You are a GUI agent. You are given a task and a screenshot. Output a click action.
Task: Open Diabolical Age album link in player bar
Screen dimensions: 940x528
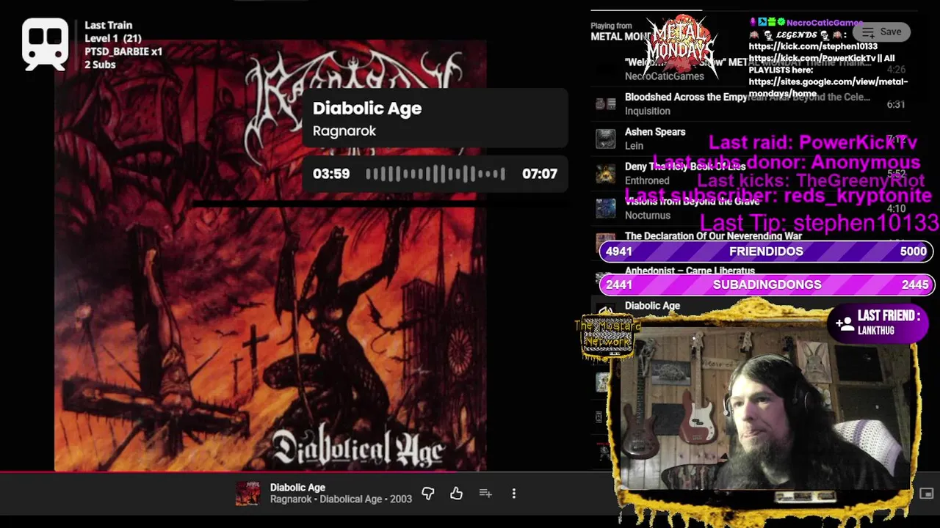[350, 499]
